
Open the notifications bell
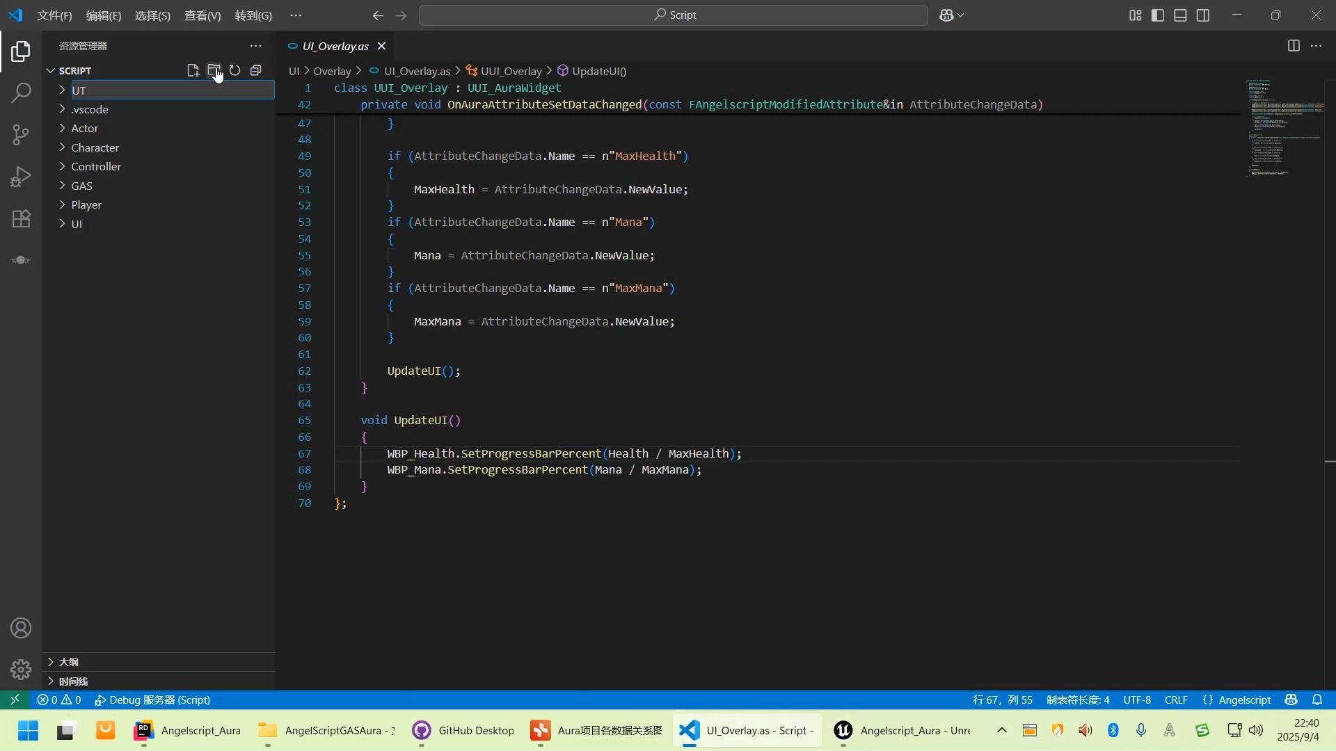tap(1317, 700)
